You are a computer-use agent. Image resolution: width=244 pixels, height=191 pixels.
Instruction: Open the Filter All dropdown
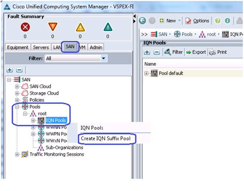(x=76, y=59)
